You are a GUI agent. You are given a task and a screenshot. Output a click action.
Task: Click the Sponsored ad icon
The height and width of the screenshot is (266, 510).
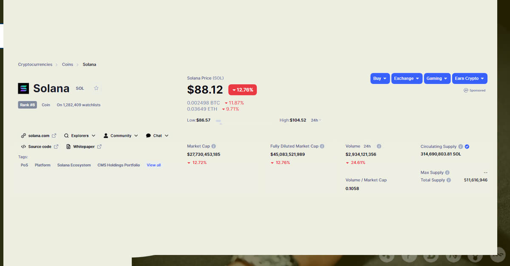(x=466, y=90)
